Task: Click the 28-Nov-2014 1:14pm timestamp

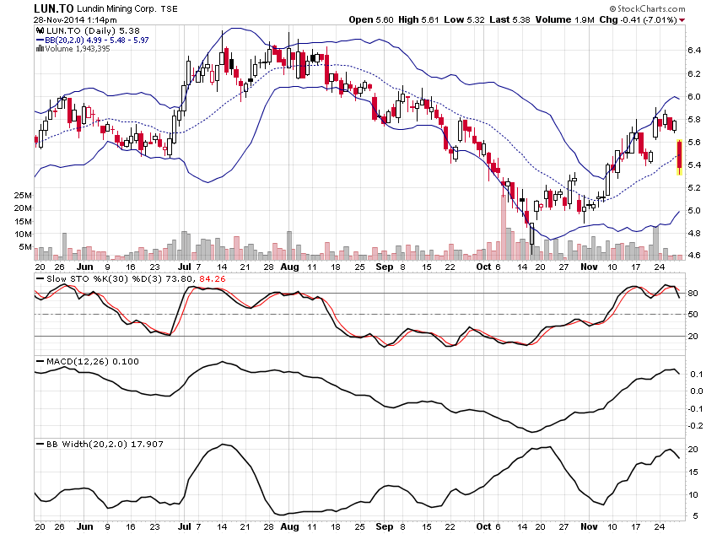Action: [x=75, y=20]
